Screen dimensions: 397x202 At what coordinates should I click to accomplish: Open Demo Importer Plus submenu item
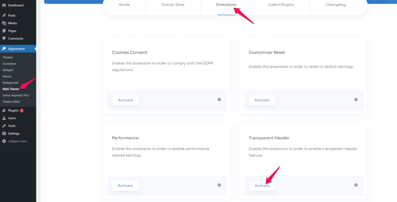[16, 95]
